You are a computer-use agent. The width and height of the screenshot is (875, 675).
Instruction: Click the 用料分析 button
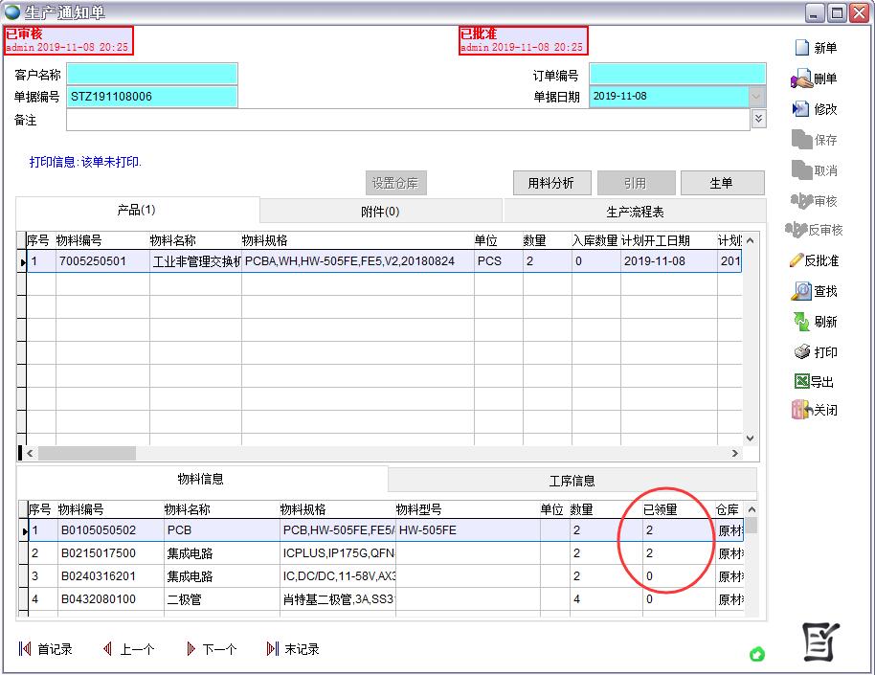(x=550, y=183)
